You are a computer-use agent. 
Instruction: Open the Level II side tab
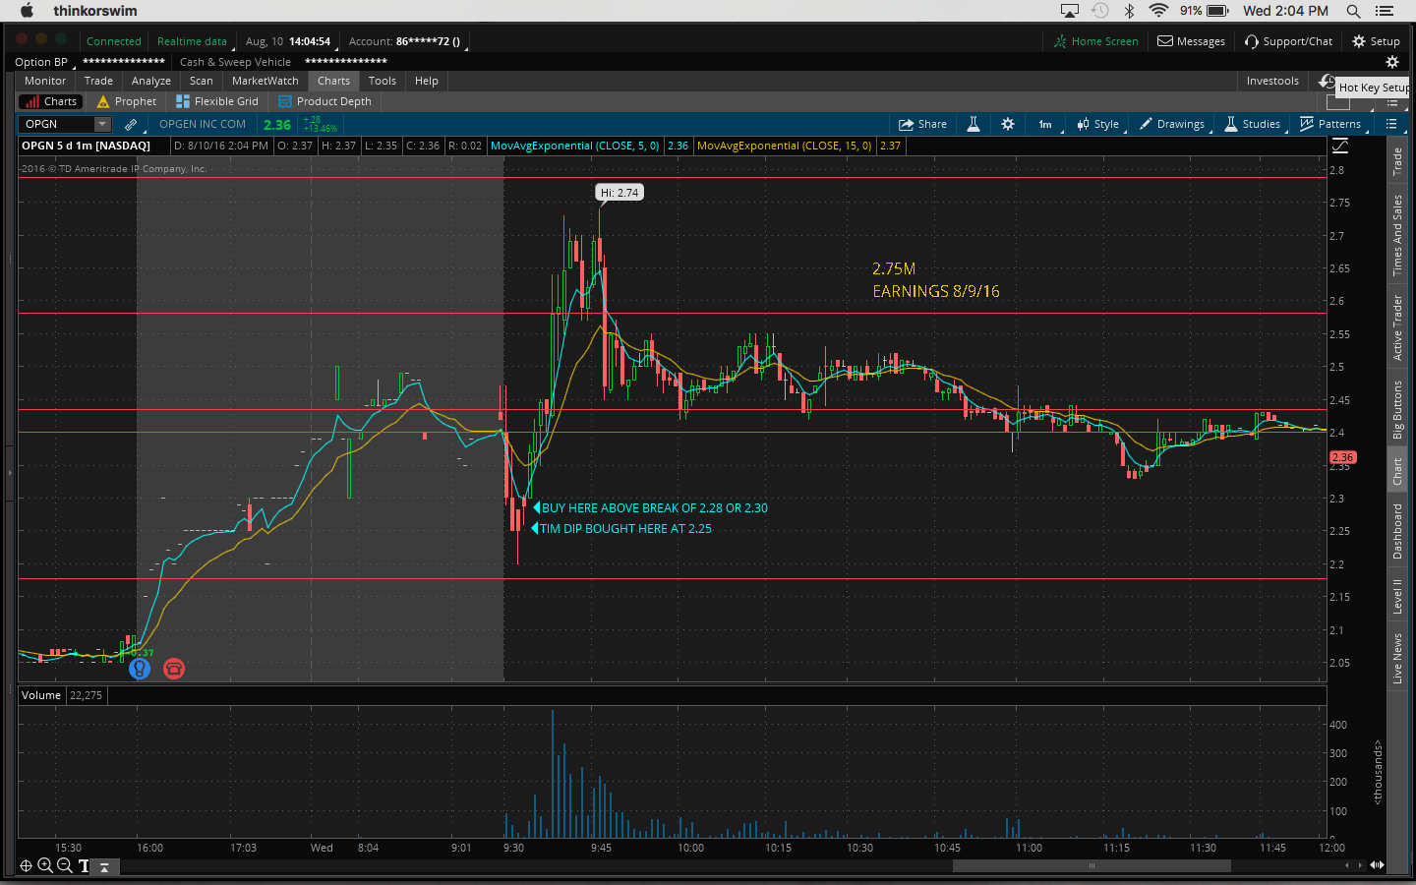1397,596
